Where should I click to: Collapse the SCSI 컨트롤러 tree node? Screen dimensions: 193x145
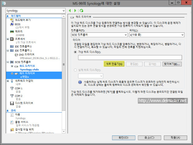(8, 62)
